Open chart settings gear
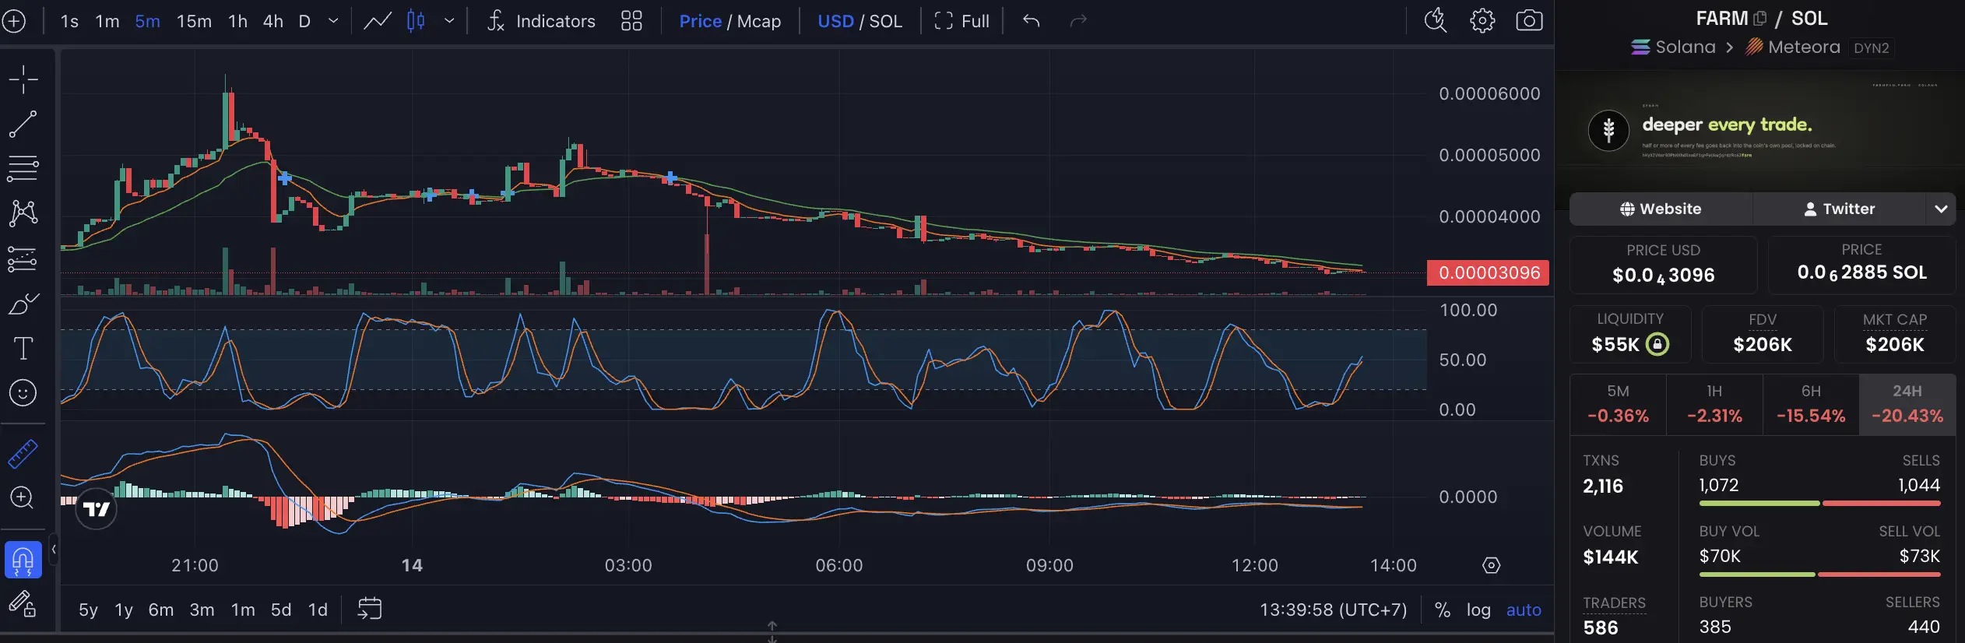Viewport: 1965px width, 643px height. pos(1482,21)
